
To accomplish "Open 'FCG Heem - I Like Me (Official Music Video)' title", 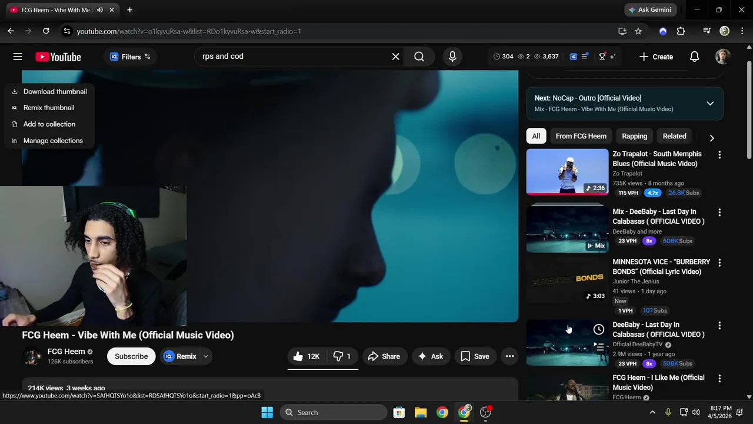I will tap(658, 382).
